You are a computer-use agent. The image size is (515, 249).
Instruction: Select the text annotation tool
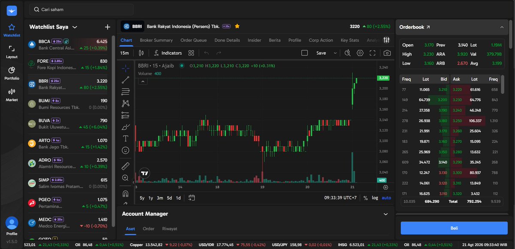(x=125, y=138)
